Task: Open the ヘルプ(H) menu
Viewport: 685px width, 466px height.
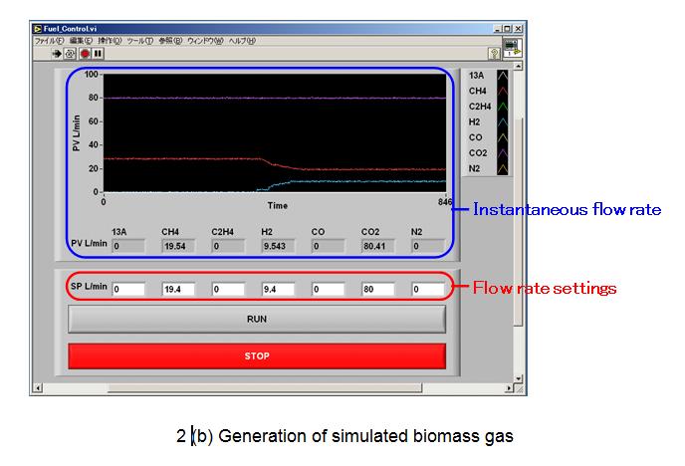Action: pos(242,41)
